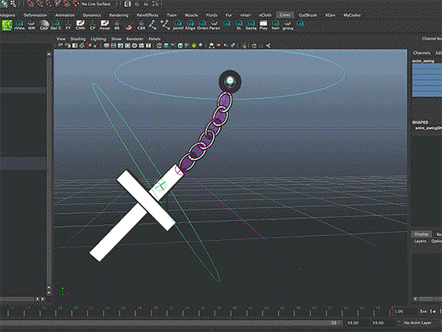Viewport: 442px width, 332px height.
Task: Switch to the nCloth shelf tab
Action: pyautogui.click(x=265, y=15)
